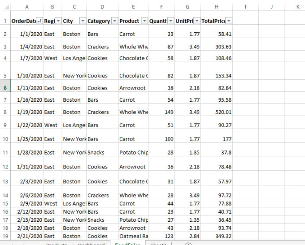305x245 pixels.
Task: Select cell with date 2/21/2020
Action: click(x=27, y=236)
